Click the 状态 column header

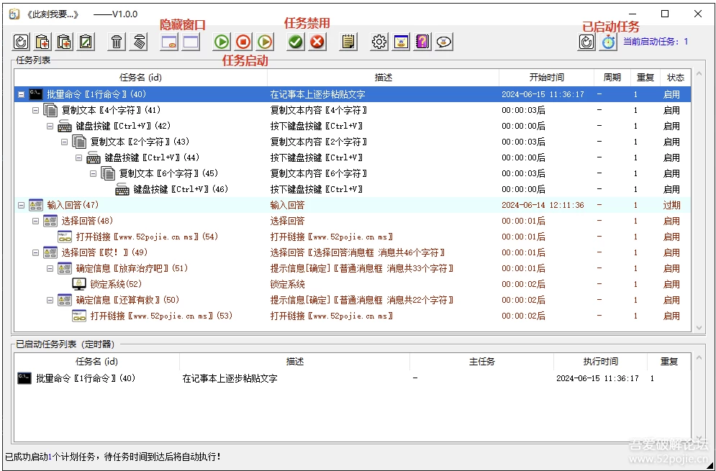(x=675, y=78)
